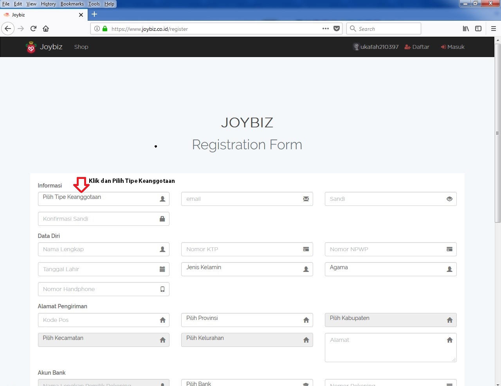Reload the current page
Viewport: 501px width, 386px height.
click(x=33, y=29)
